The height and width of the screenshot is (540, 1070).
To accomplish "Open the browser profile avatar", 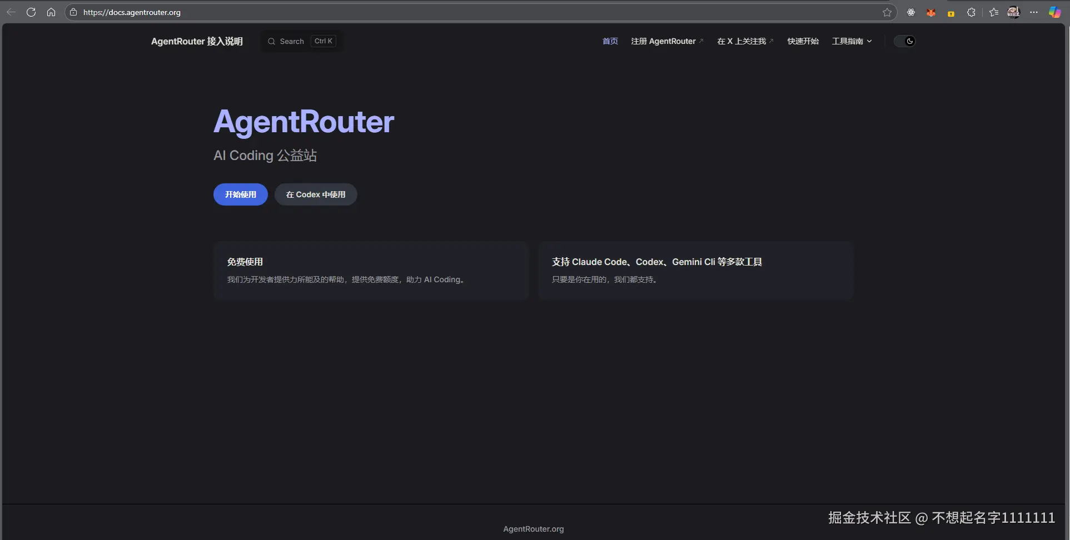I will [1014, 12].
